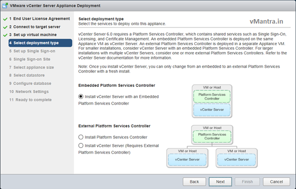Click the Back button

click(x=194, y=182)
